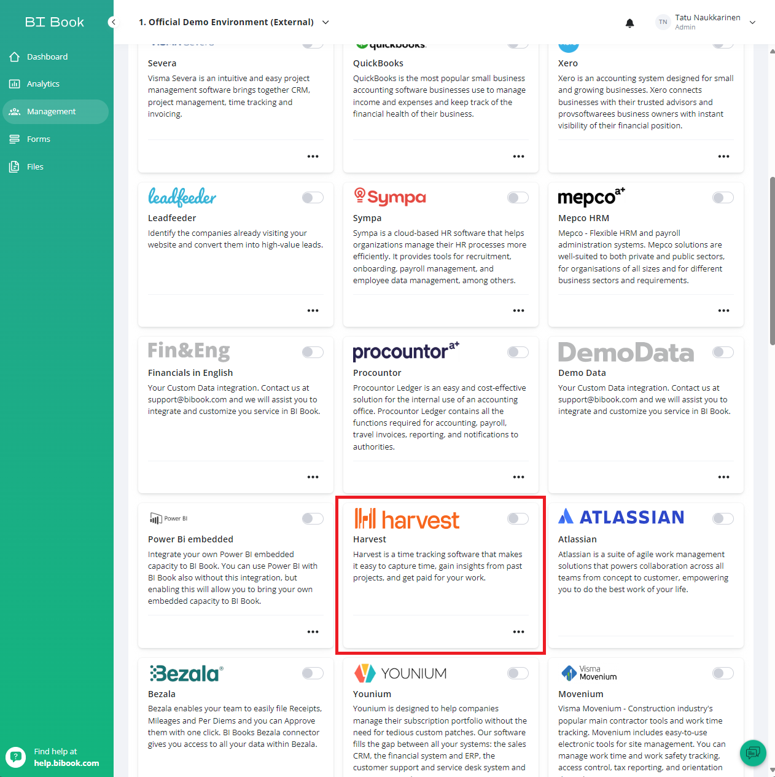This screenshot has width=775, height=777.
Task: Open QuickBooks card options menu
Action: (518, 157)
